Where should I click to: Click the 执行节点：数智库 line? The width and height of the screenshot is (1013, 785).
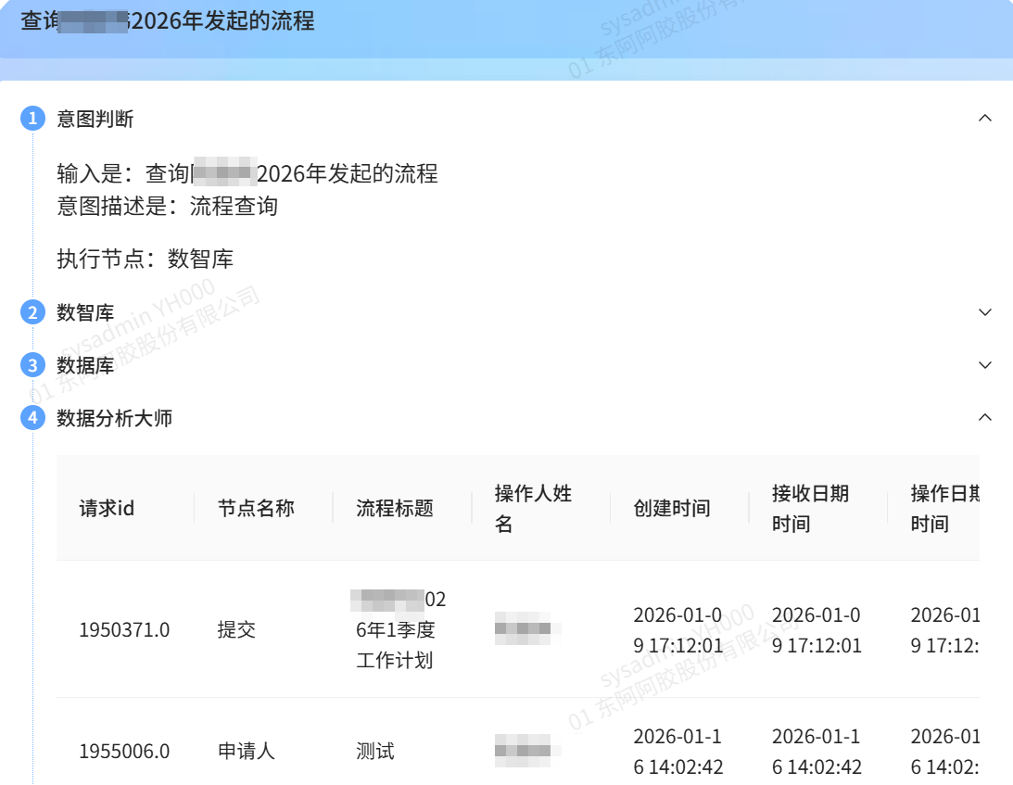[x=146, y=260]
